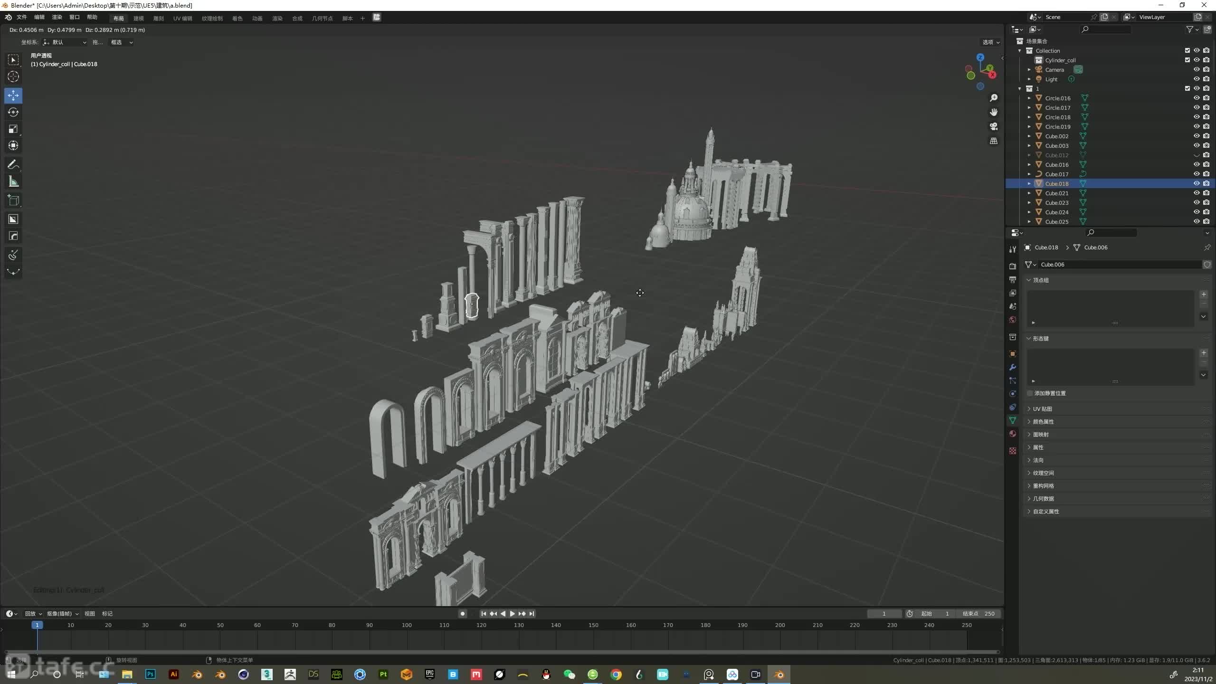1216x684 pixels.
Task: Toggle viewport visibility of Cube.024
Action: [x=1197, y=212]
